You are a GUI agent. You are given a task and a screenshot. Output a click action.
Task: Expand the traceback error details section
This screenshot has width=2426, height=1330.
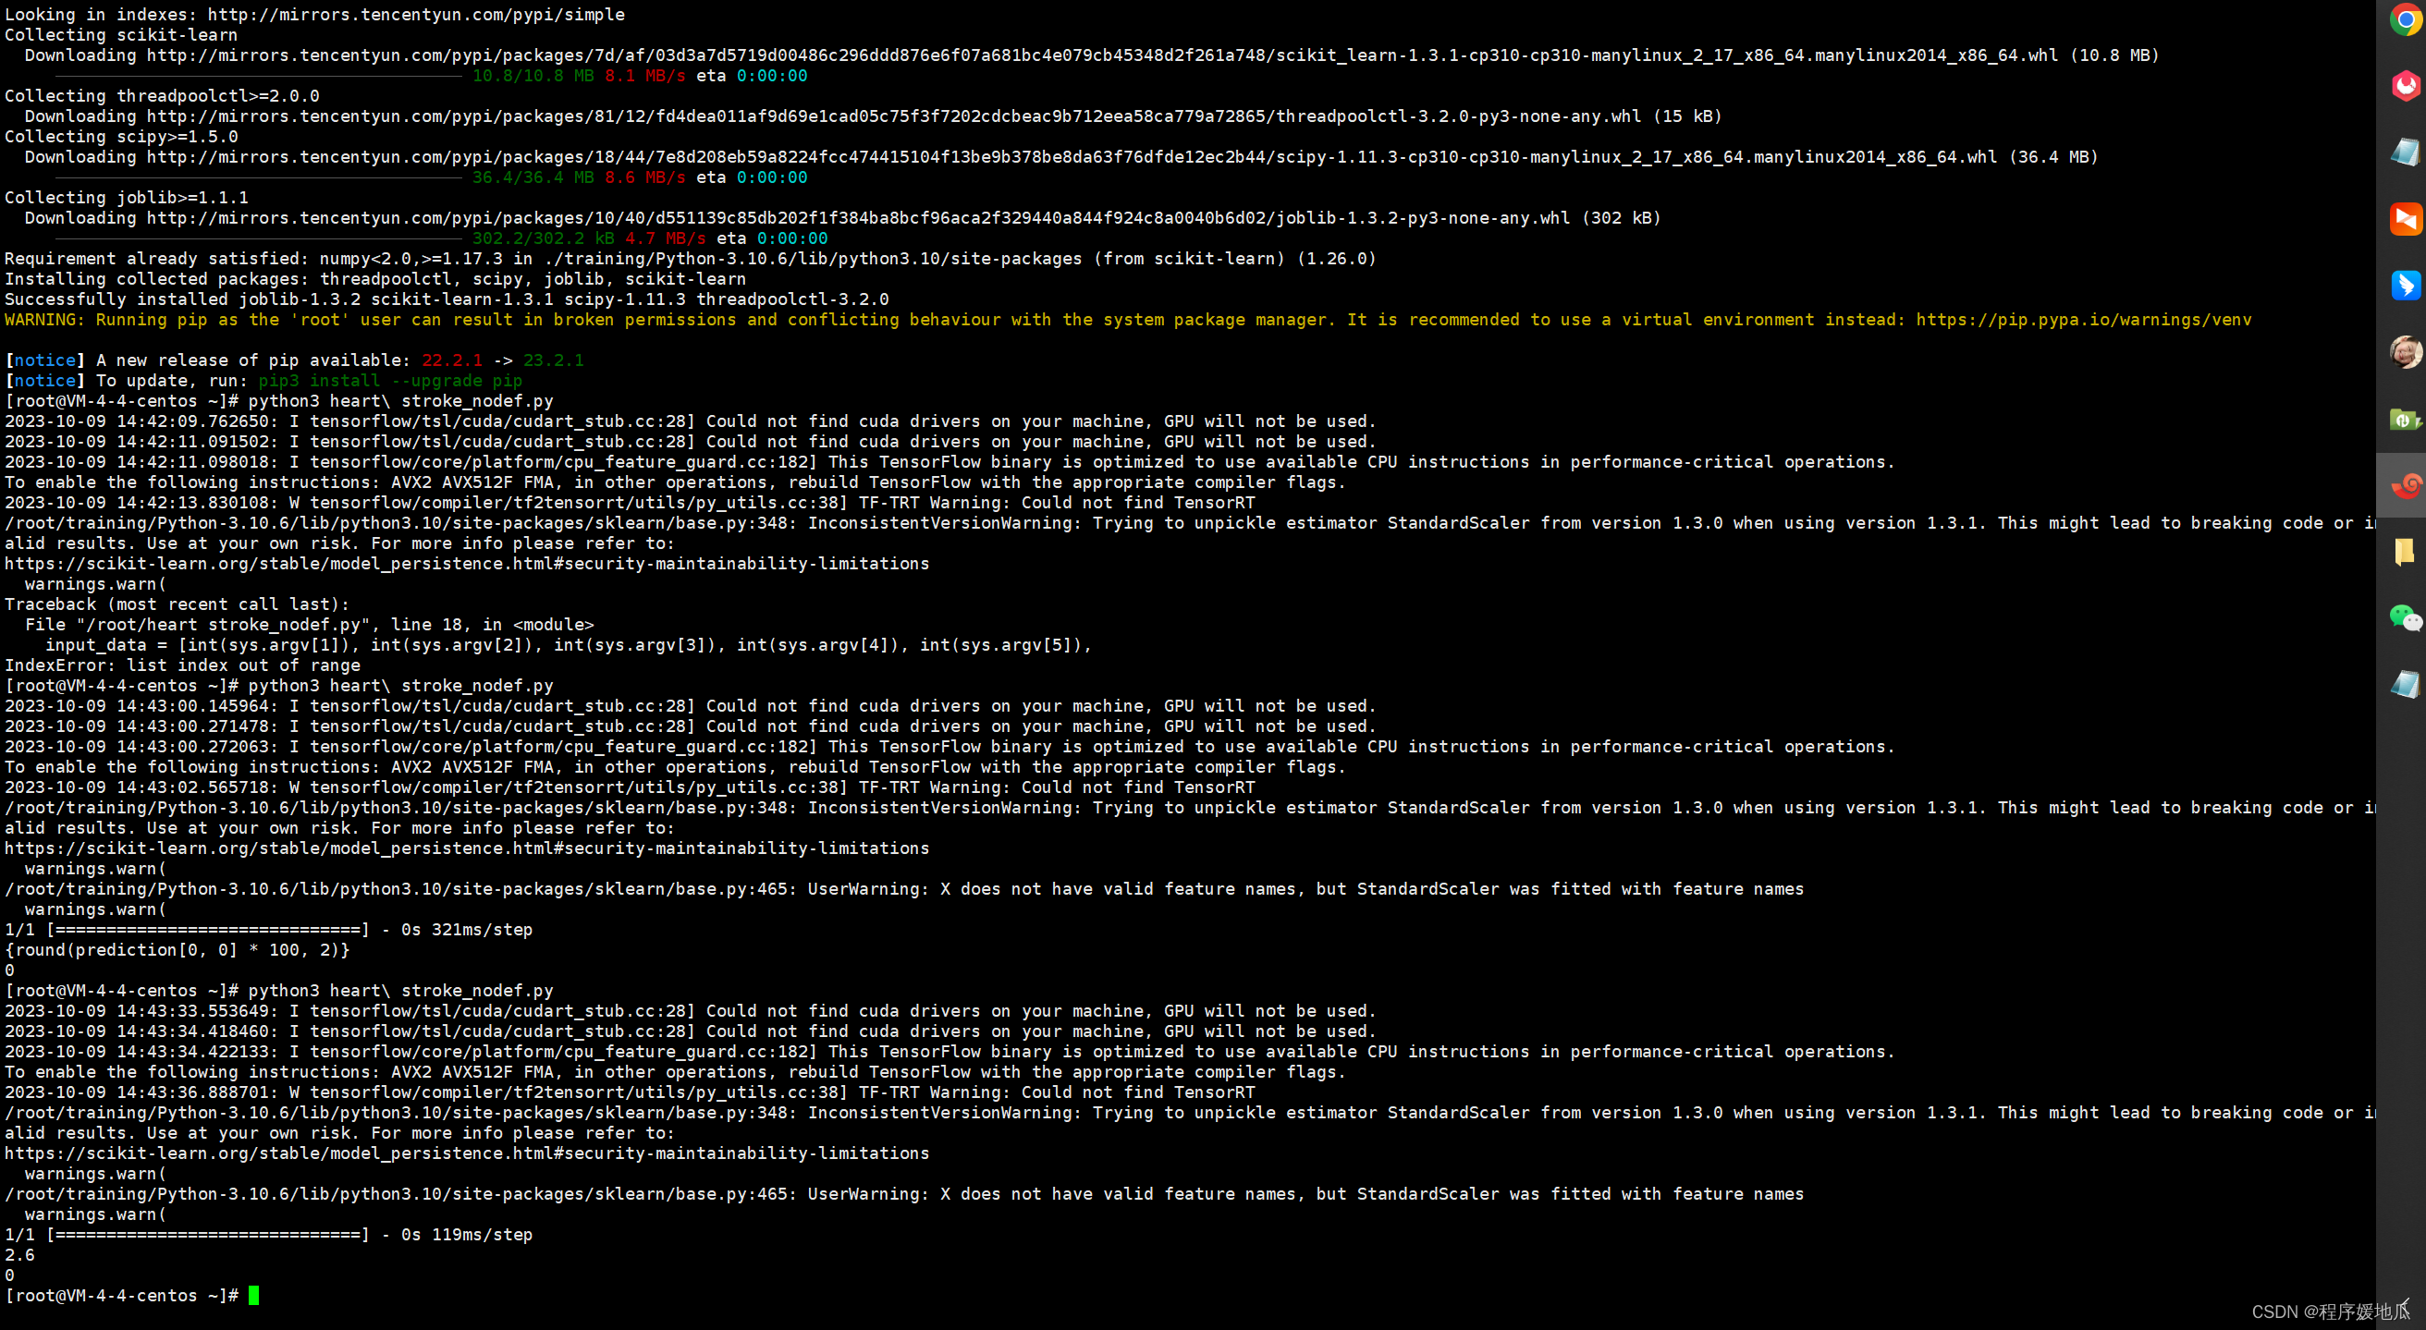coord(176,603)
